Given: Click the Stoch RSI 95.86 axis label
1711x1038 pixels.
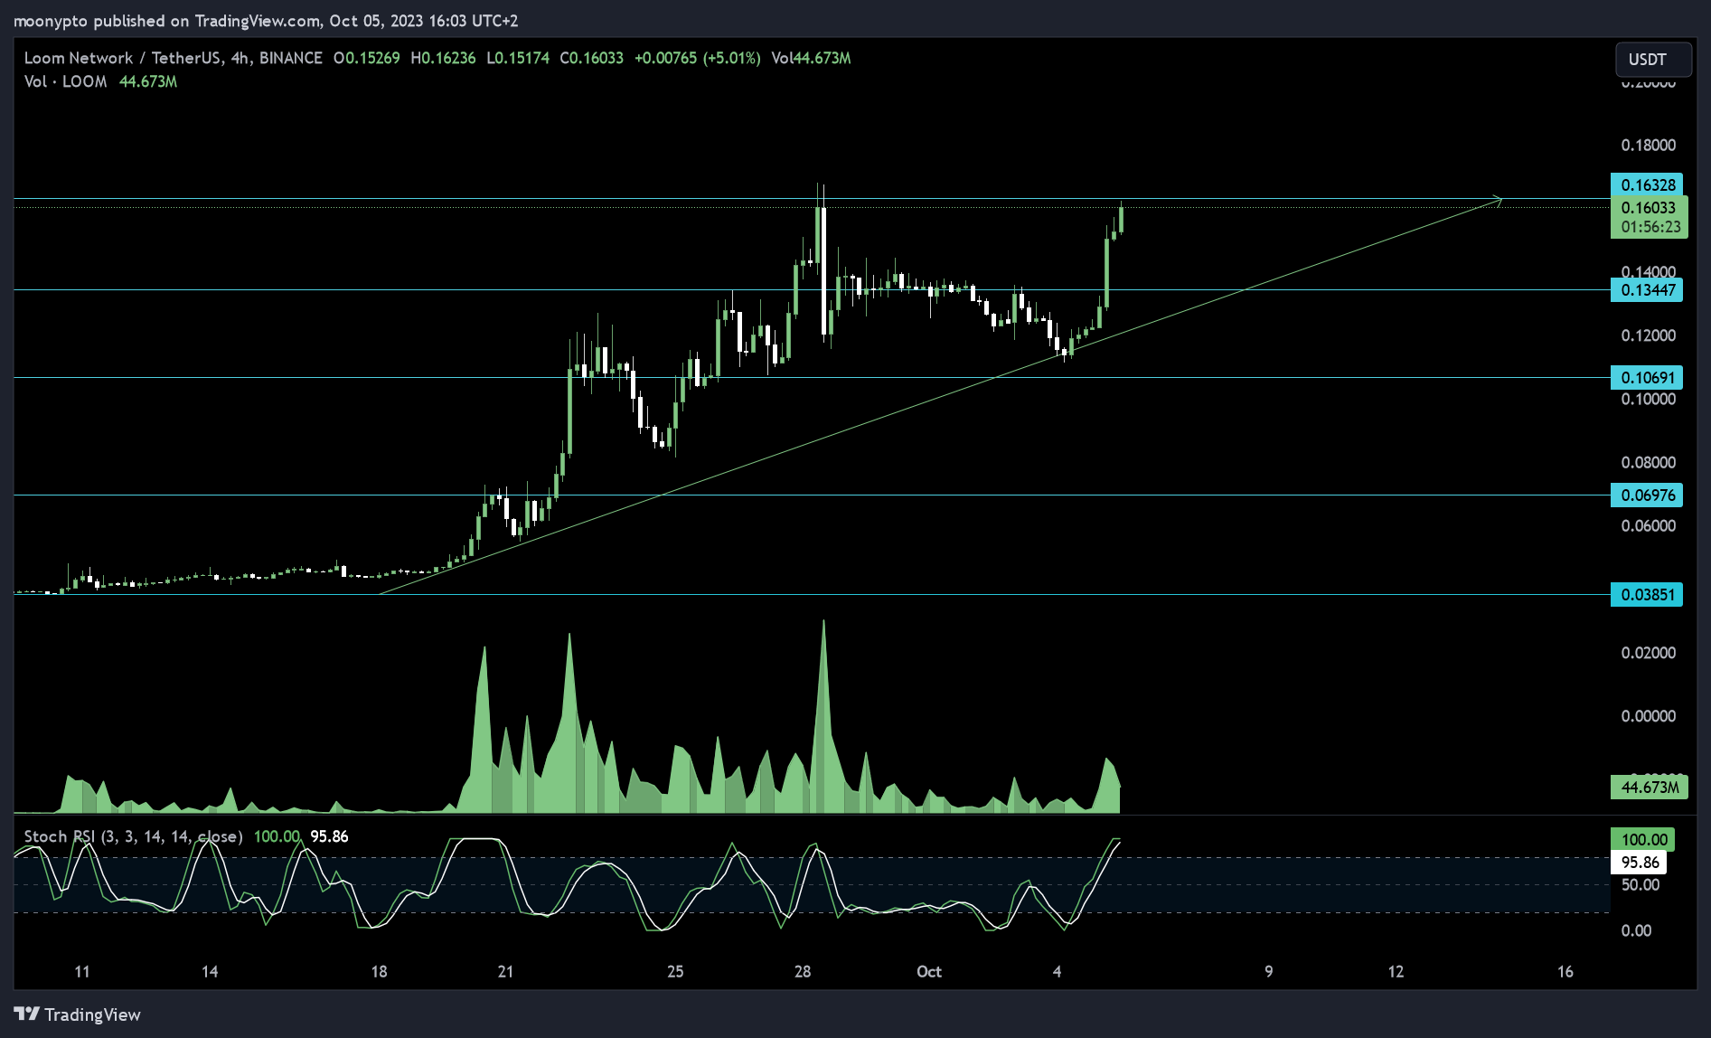Looking at the screenshot, I should (1639, 863).
